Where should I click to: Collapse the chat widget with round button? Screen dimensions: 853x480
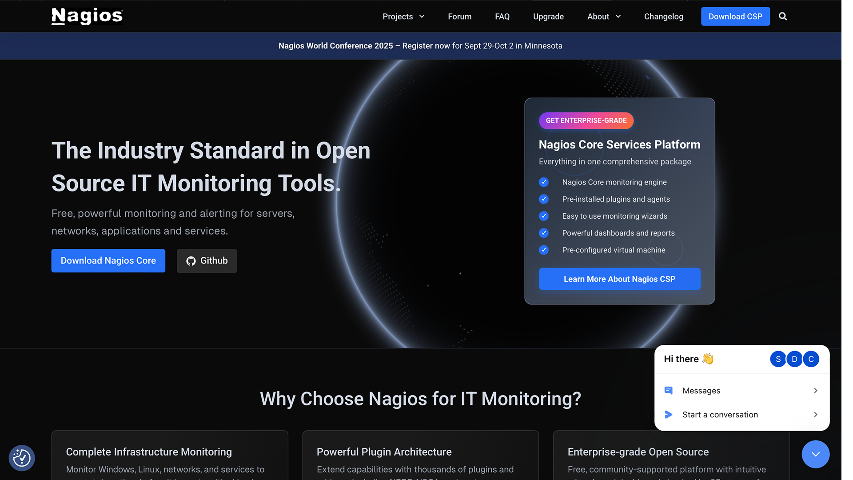815,454
